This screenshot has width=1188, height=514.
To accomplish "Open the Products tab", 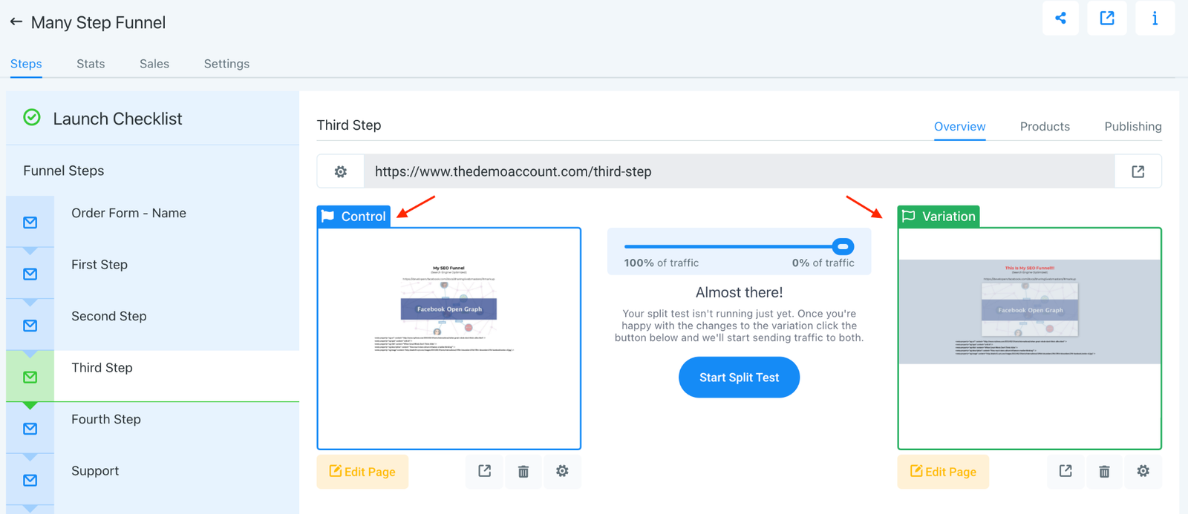I will pyautogui.click(x=1044, y=127).
